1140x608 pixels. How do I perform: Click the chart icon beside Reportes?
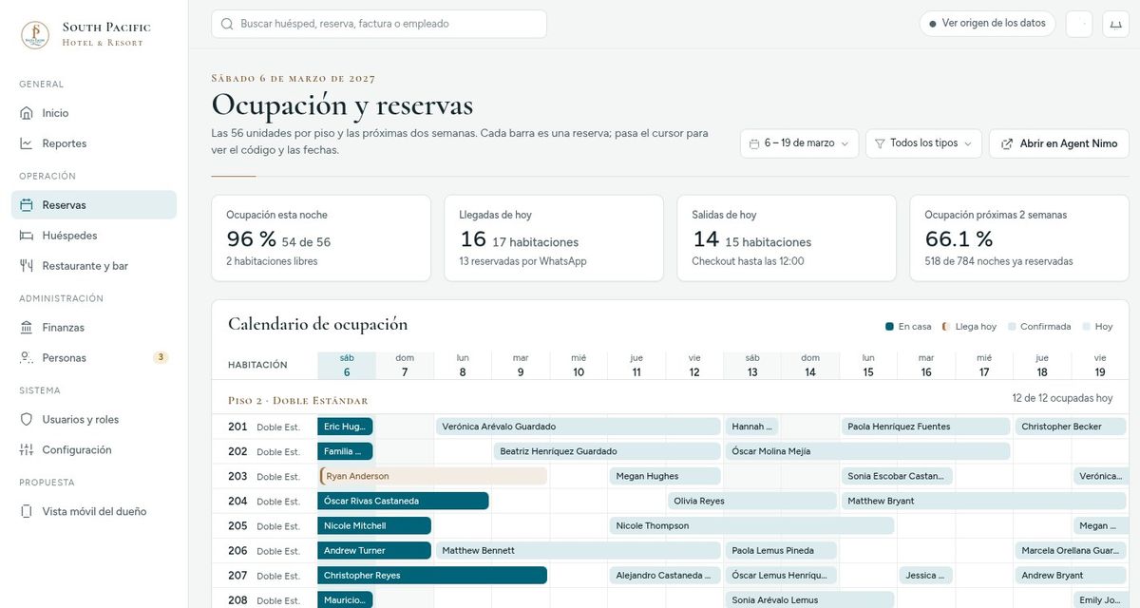point(27,143)
